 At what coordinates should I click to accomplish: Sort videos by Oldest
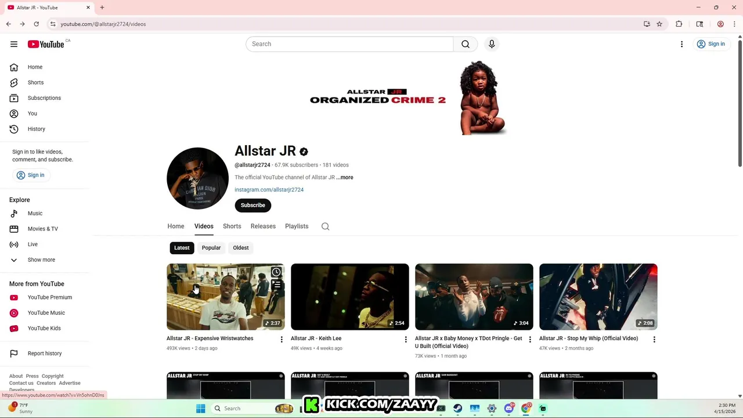click(x=241, y=248)
